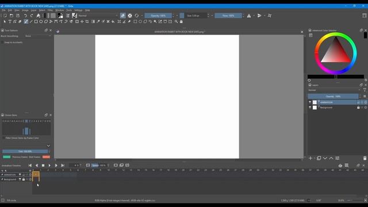Open the brush blending mode dropdown
Viewport: 368px width, 207px height.
pyautogui.click(x=98, y=16)
